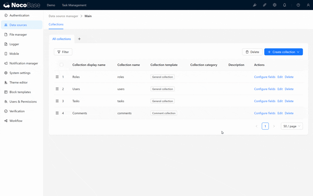Viewport: 313px width, 196px height.
Task: Go to next page arrow
Action: [274, 126]
